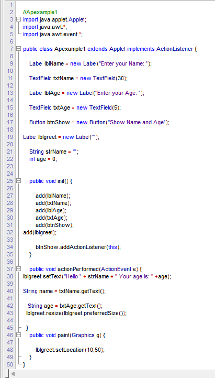Click line number 50 in the gutter
Viewport: 215px width, 378px height.
[10, 364]
